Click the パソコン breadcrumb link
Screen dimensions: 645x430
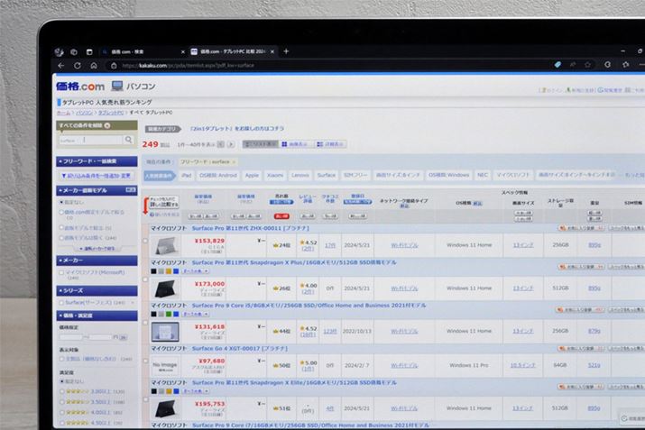coord(84,113)
